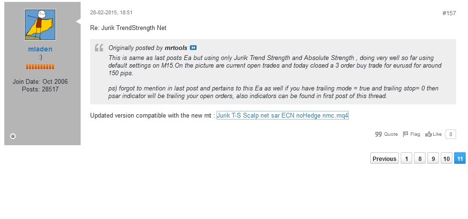This screenshot has width=468, height=219.
Task: Open the mladen user profile link
Action: point(40,49)
